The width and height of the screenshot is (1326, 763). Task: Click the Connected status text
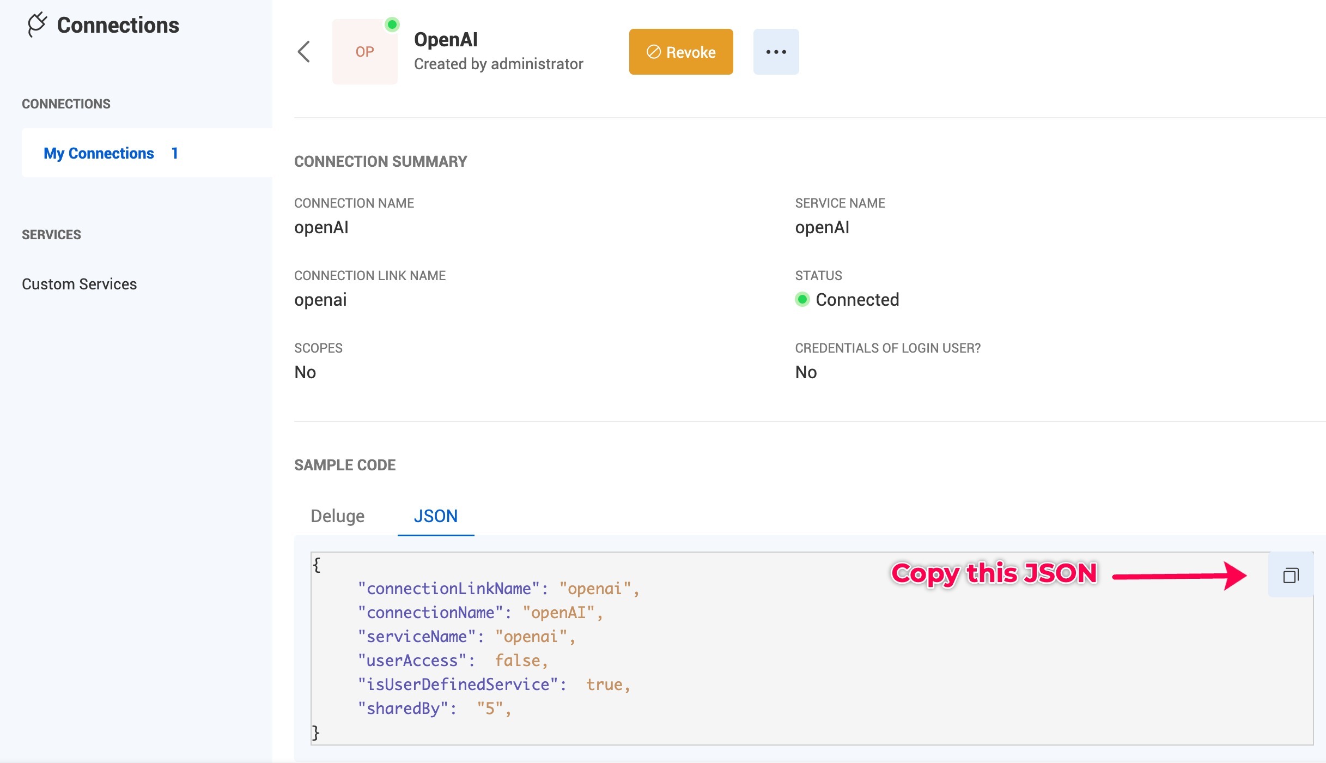pos(857,299)
